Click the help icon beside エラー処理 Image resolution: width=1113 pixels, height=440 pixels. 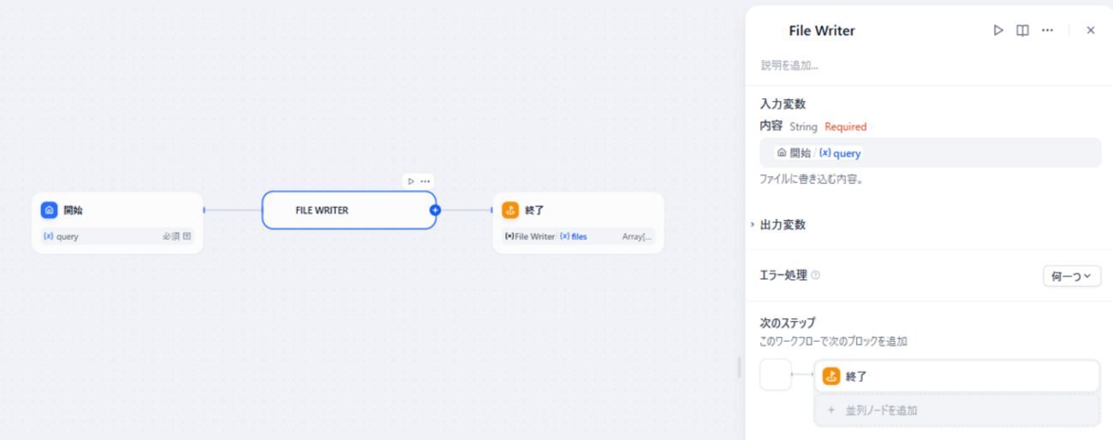(815, 276)
